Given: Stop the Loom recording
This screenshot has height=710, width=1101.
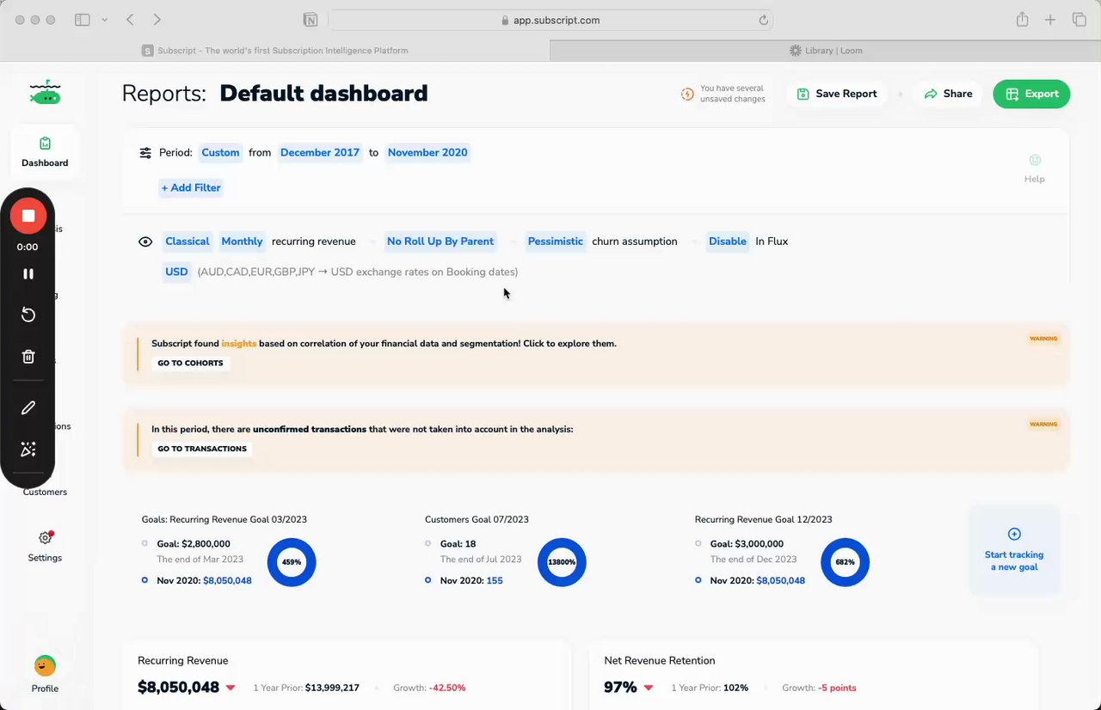Looking at the screenshot, I should 28,216.
